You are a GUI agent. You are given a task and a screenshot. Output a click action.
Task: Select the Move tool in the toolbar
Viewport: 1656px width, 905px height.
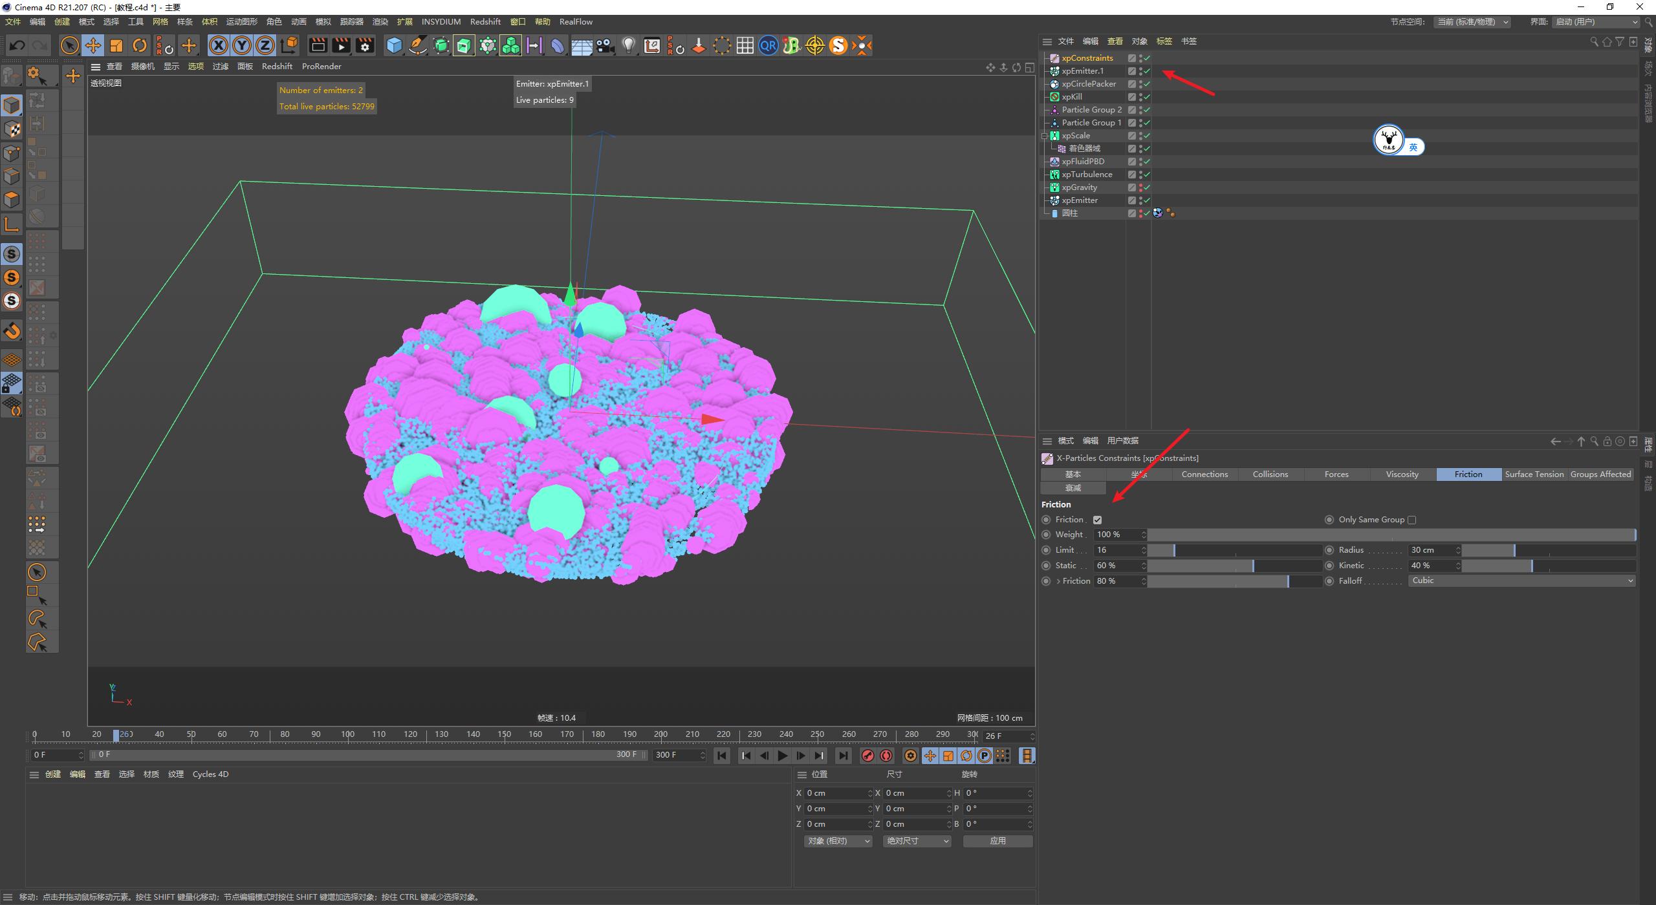93,45
